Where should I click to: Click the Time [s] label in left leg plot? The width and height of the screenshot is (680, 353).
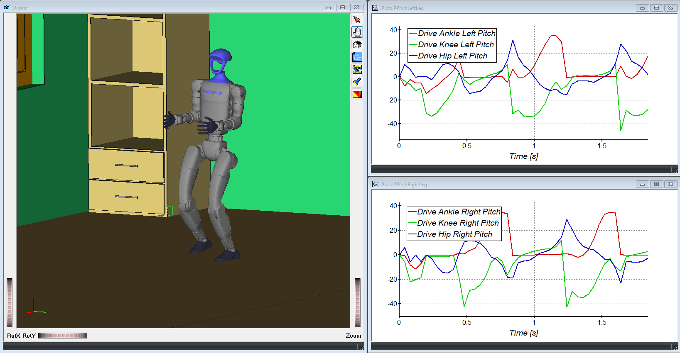click(x=524, y=156)
